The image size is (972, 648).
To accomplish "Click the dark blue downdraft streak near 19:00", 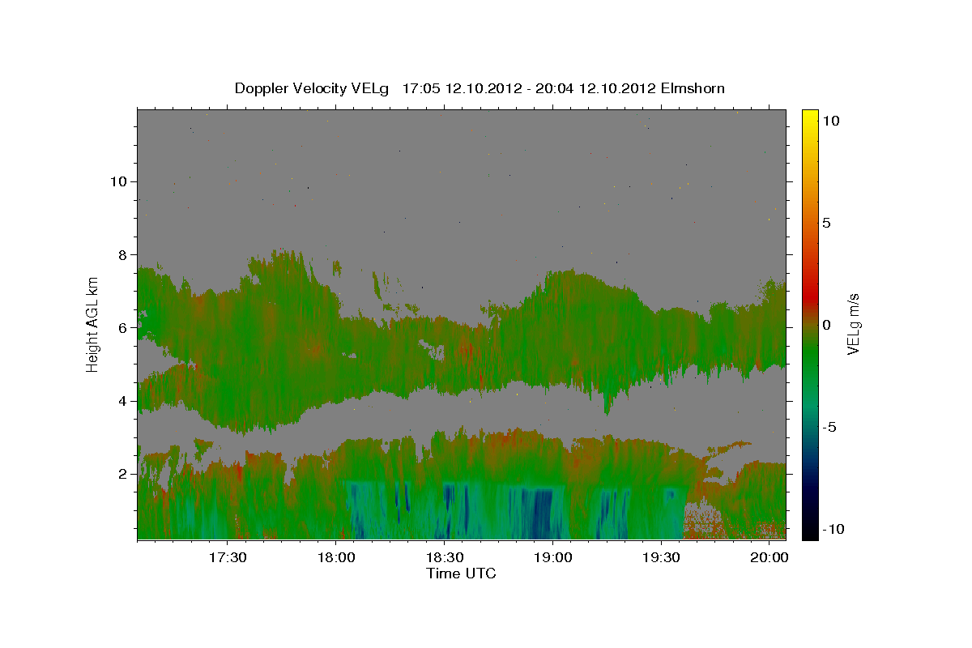I will 541,513.
